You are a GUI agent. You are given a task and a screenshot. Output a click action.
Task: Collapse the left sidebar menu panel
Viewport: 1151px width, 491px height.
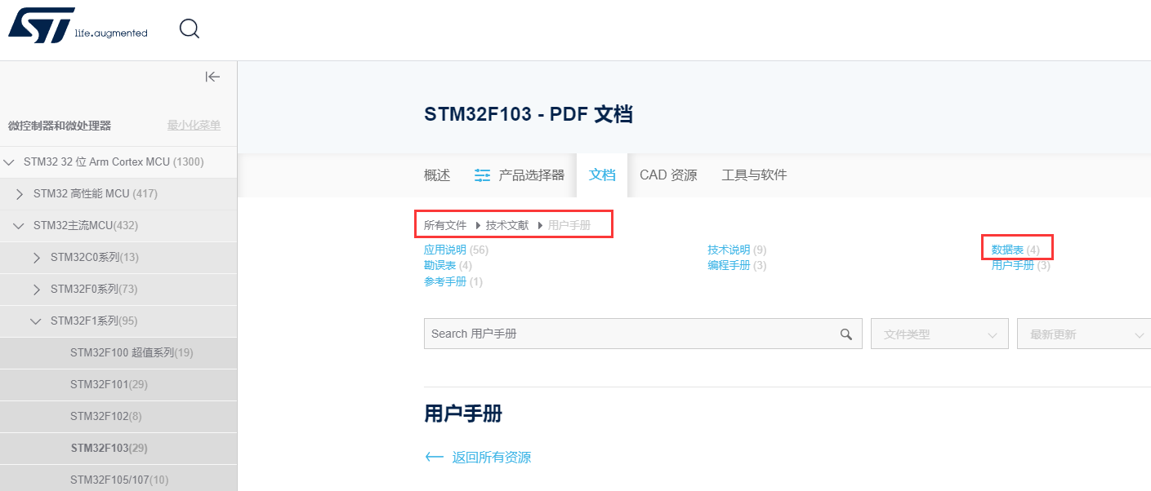[x=212, y=76]
